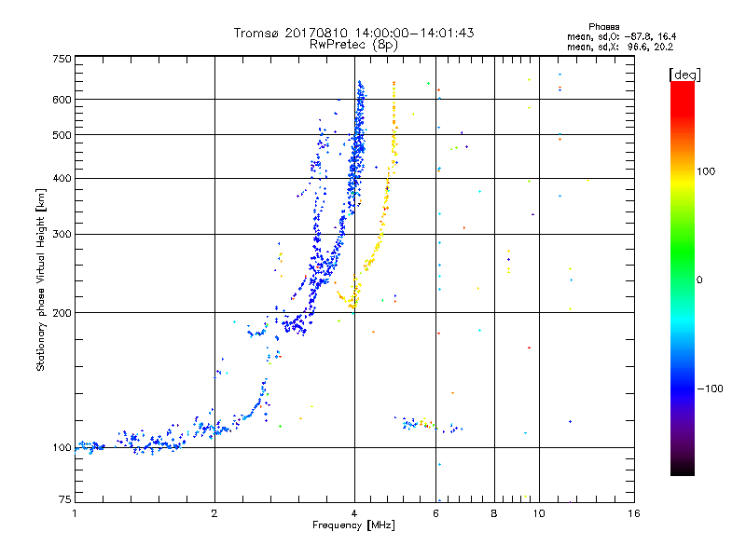Click the x-axis tick label 2
Image resolution: width=746 pixels, height=559 pixels.
tap(214, 513)
